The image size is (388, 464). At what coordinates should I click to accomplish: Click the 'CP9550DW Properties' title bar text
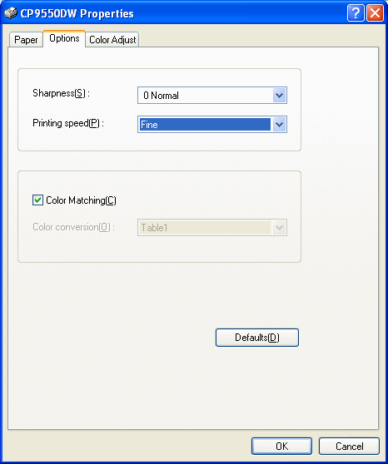[77, 13]
